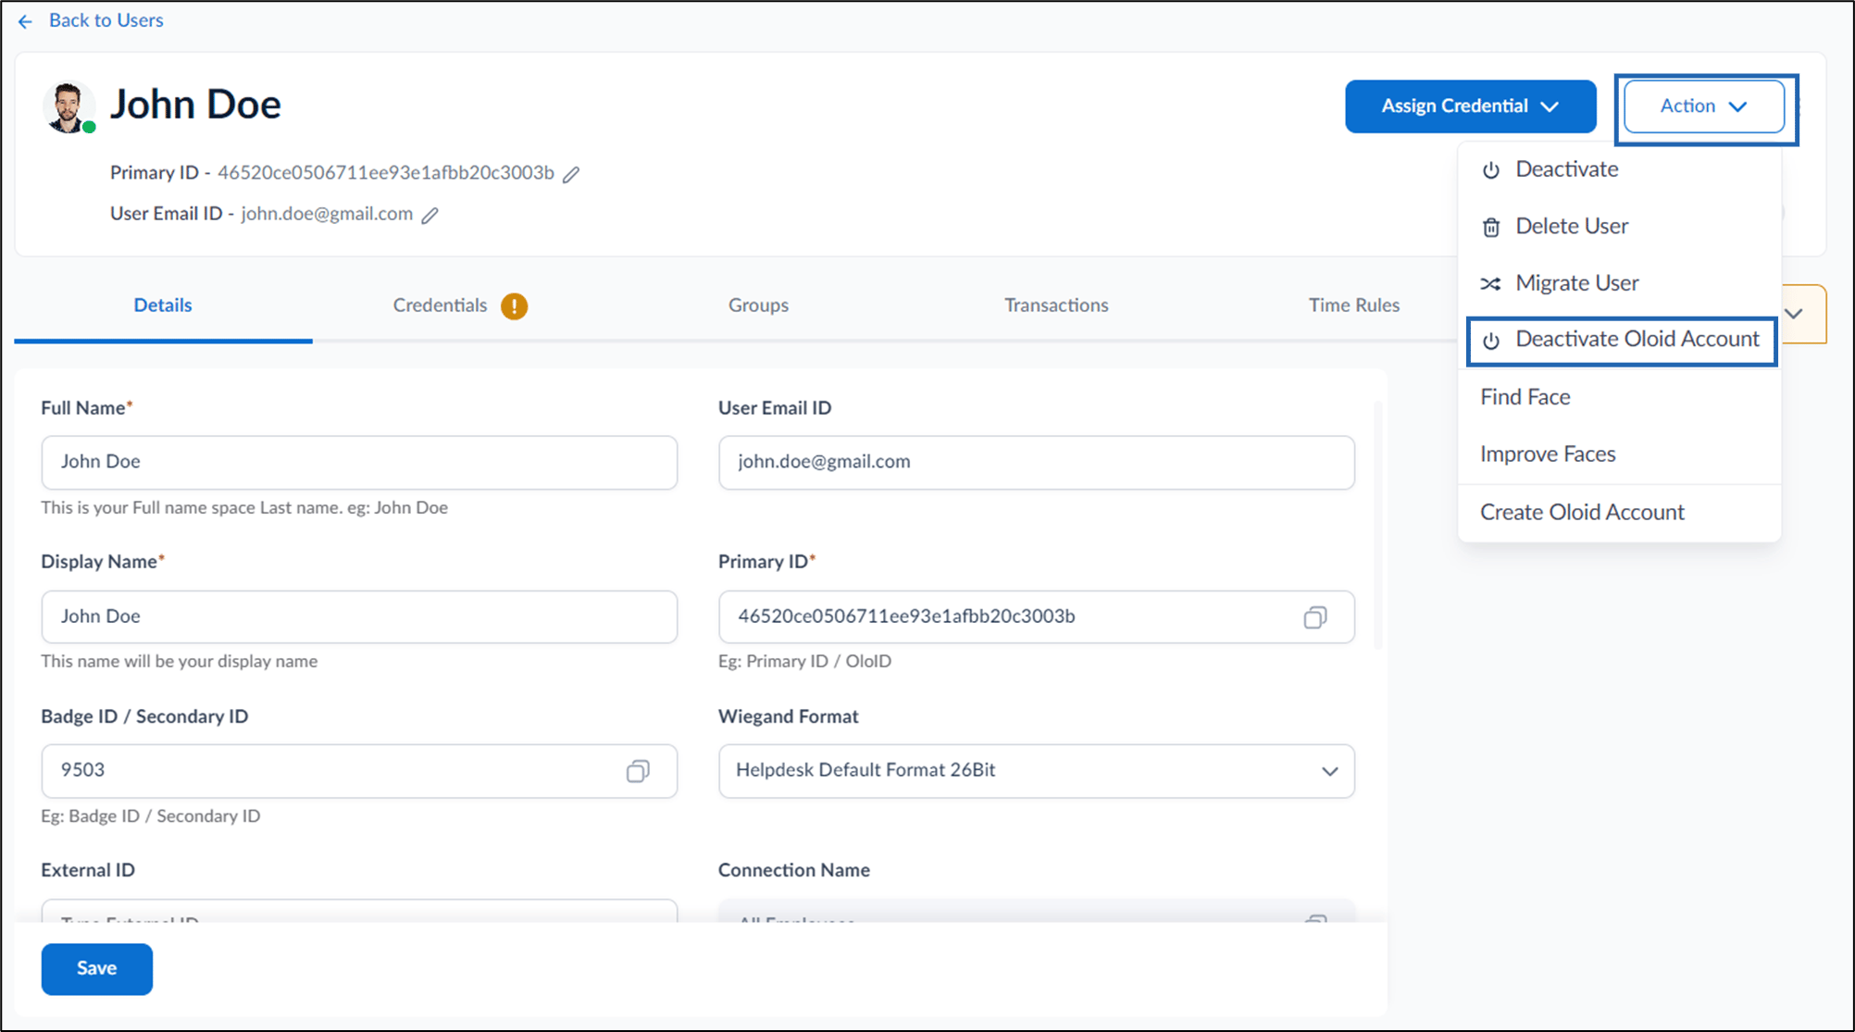This screenshot has height=1032, width=1855.
Task: Click the User Email ID input field
Action: (x=1037, y=463)
